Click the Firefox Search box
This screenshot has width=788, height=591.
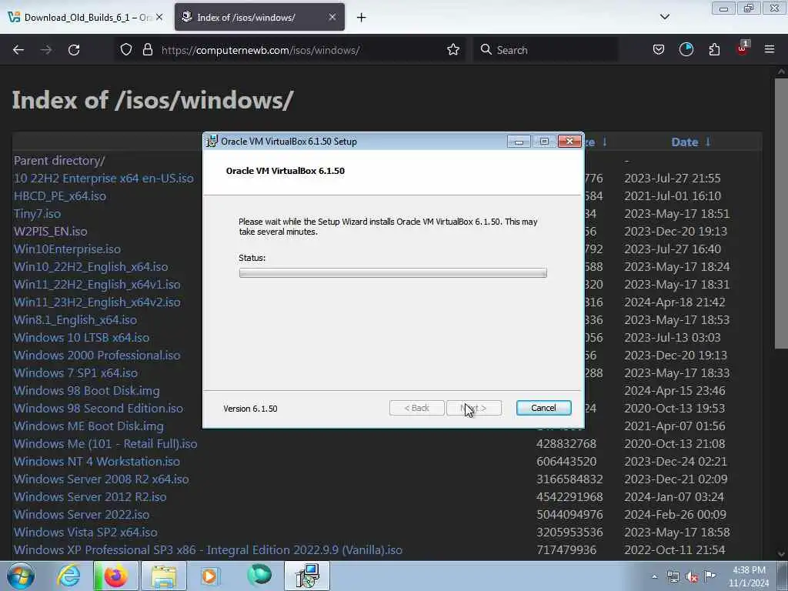[546, 50]
